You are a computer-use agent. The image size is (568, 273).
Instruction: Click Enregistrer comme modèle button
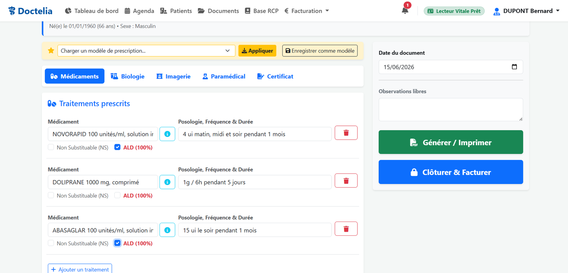(320, 51)
